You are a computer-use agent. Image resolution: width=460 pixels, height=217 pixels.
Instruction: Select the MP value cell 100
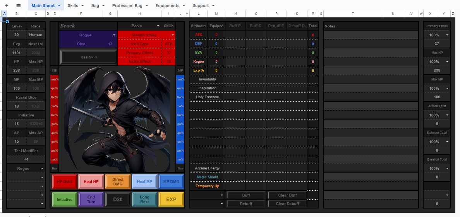coord(16,88)
